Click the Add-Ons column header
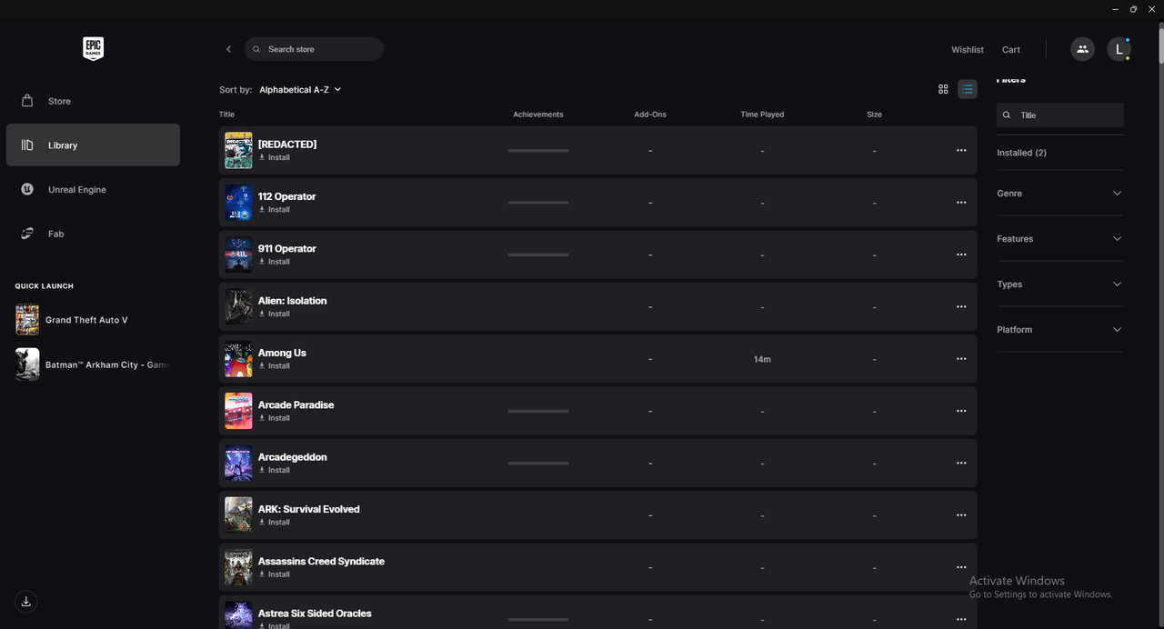The height and width of the screenshot is (629, 1164). (650, 115)
